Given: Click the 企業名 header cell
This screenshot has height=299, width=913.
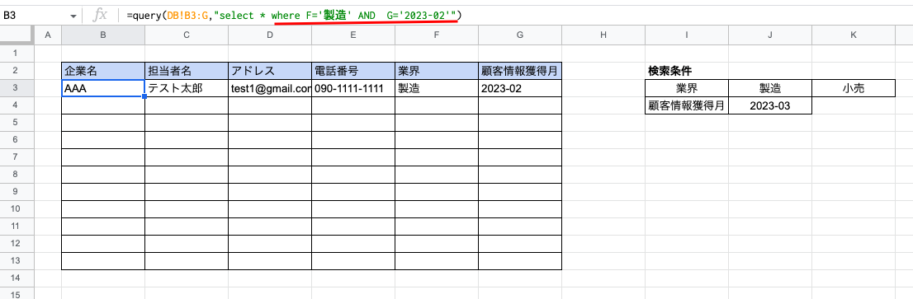Looking at the screenshot, I should coord(103,71).
